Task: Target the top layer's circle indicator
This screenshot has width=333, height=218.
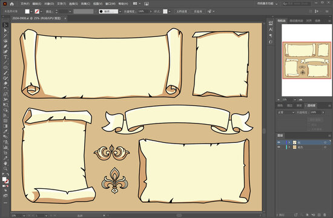Action: (325, 142)
